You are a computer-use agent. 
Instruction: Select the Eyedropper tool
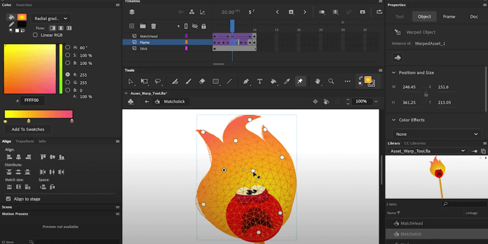click(x=287, y=82)
